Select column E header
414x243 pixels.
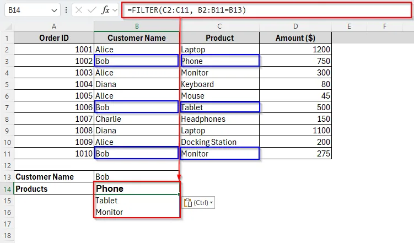349,26
